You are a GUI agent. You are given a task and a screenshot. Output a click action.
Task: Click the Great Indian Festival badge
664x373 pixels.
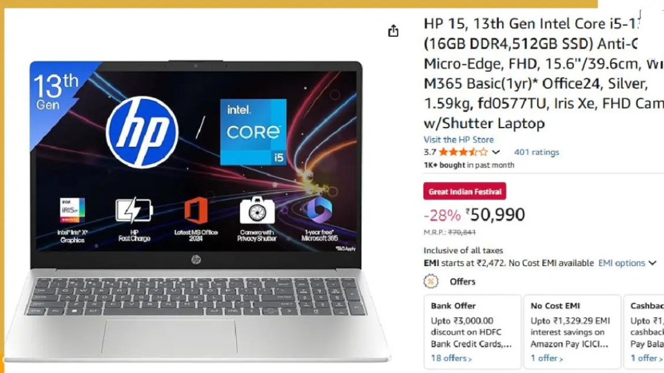(464, 191)
